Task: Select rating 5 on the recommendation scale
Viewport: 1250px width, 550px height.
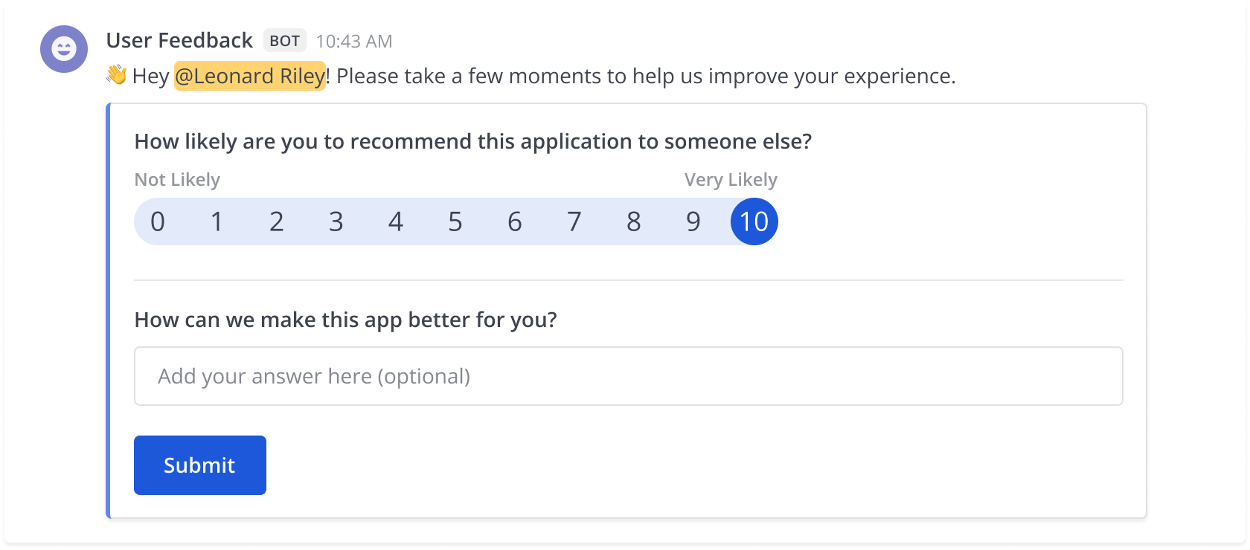Action: pos(455,221)
